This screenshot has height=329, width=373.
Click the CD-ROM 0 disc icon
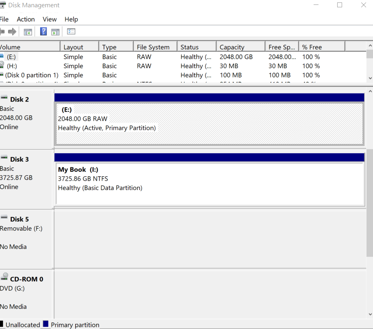coord(4,277)
